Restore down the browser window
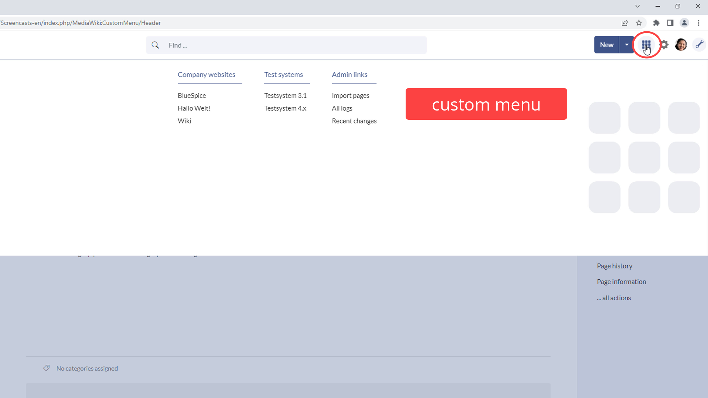The image size is (708, 398). [x=678, y=6]
